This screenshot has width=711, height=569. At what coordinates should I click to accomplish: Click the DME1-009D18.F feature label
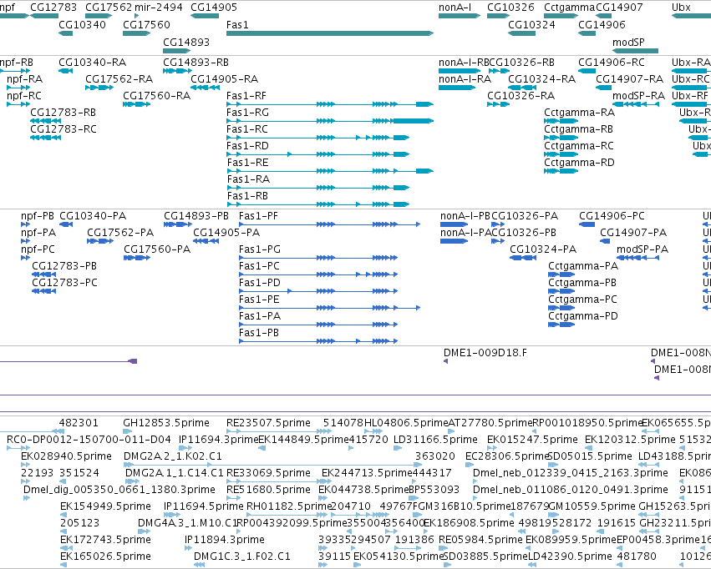tap(485, 353)
